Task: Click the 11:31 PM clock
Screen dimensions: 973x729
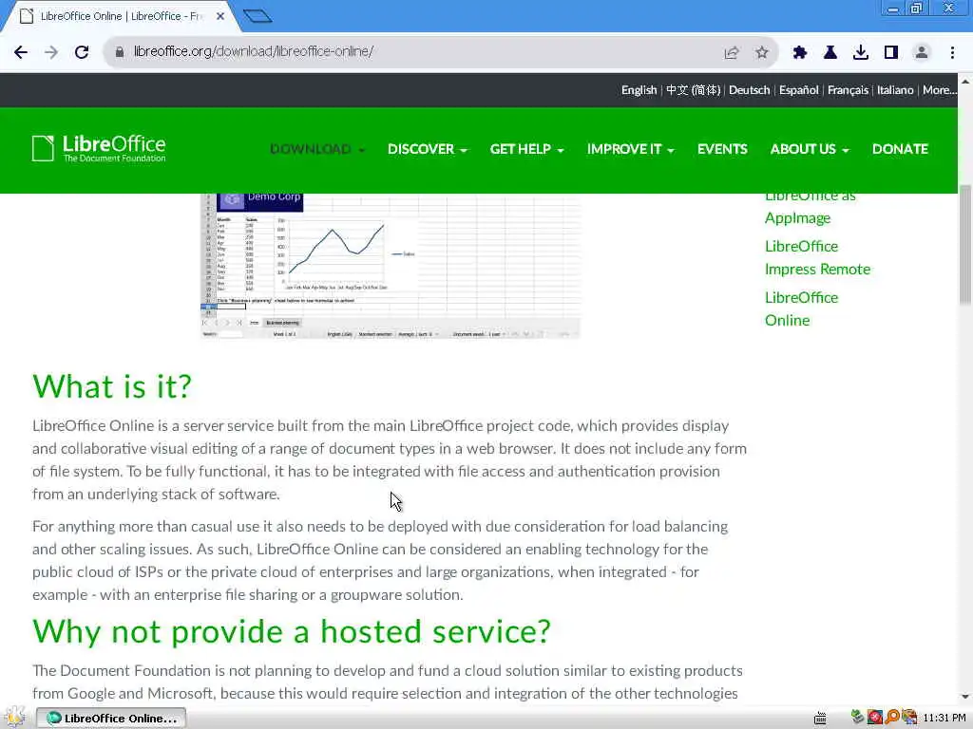Action: pyautogui.click(x=944, y=718)
